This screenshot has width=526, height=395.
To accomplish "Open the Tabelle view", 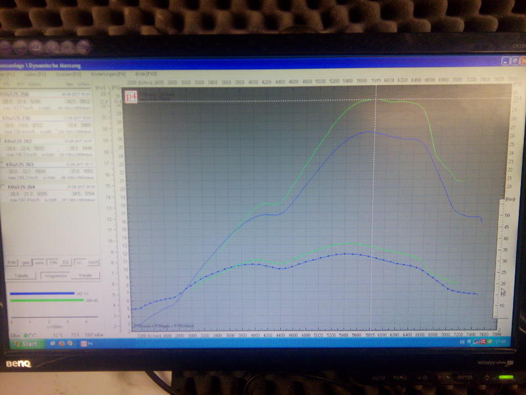I will (x=21, y=275).
